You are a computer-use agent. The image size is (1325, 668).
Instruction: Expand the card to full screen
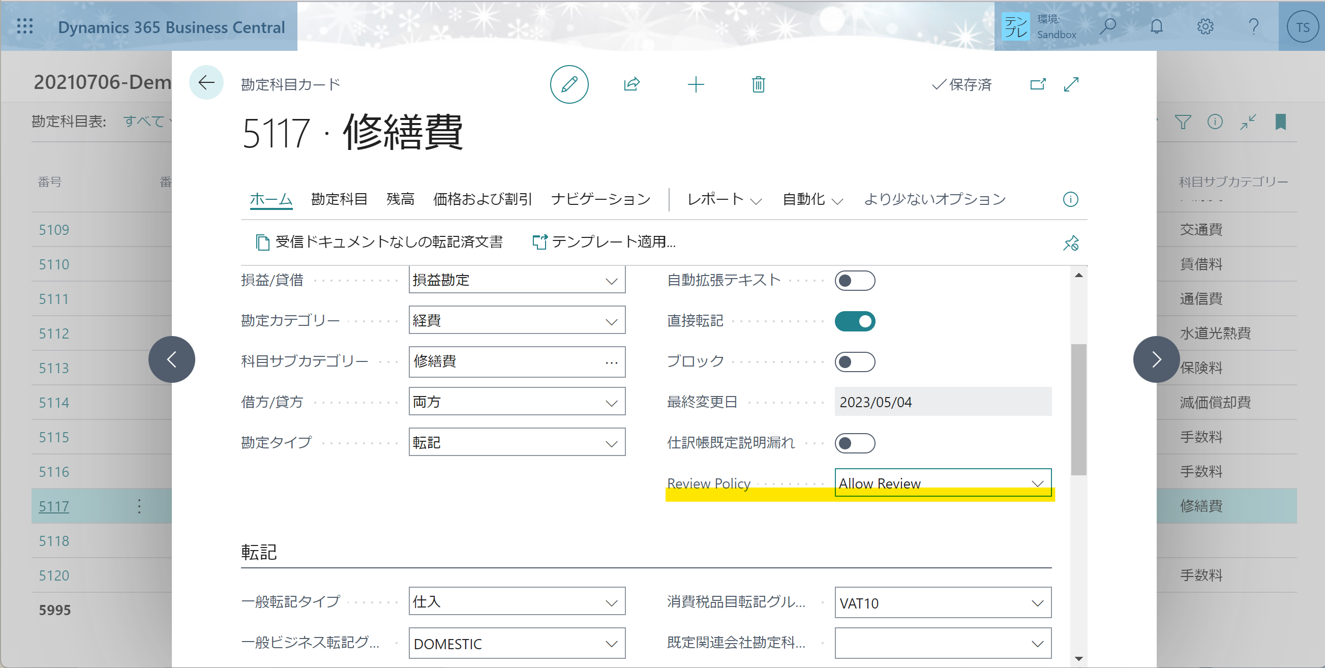click(x=1071, y=84)
